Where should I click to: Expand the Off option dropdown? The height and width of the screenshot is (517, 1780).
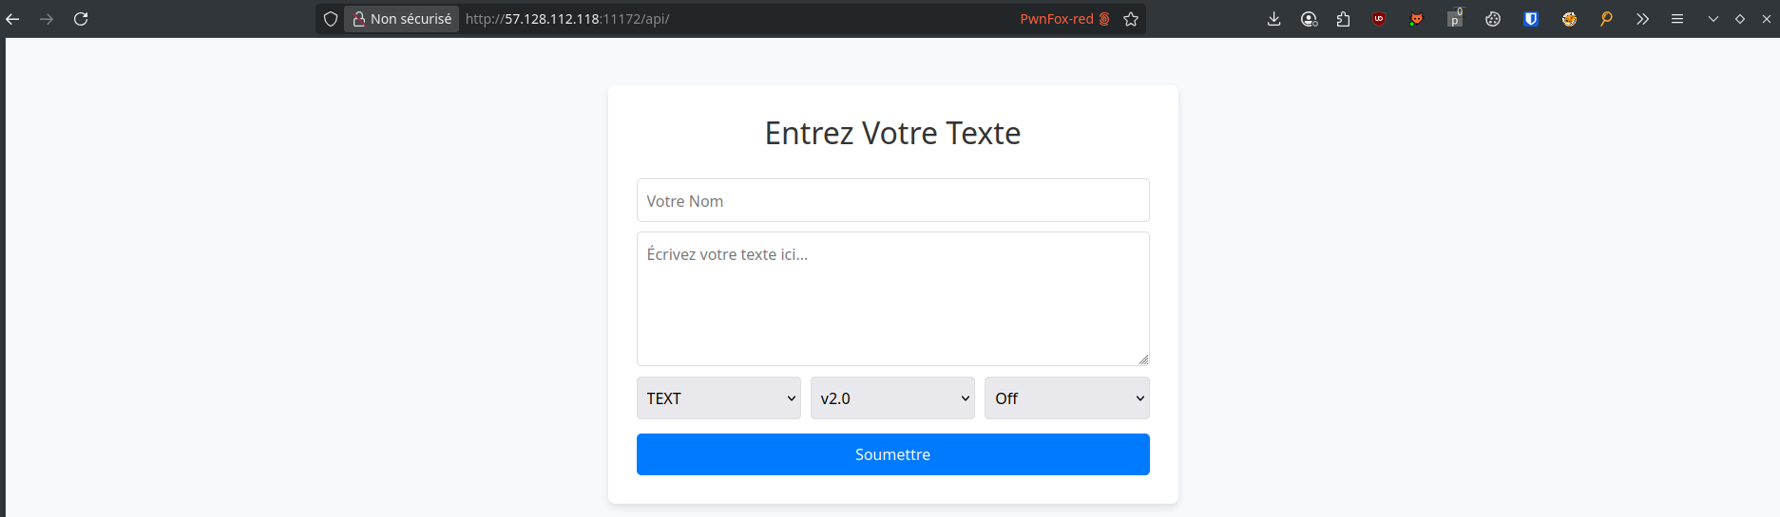coord(1067,398)
